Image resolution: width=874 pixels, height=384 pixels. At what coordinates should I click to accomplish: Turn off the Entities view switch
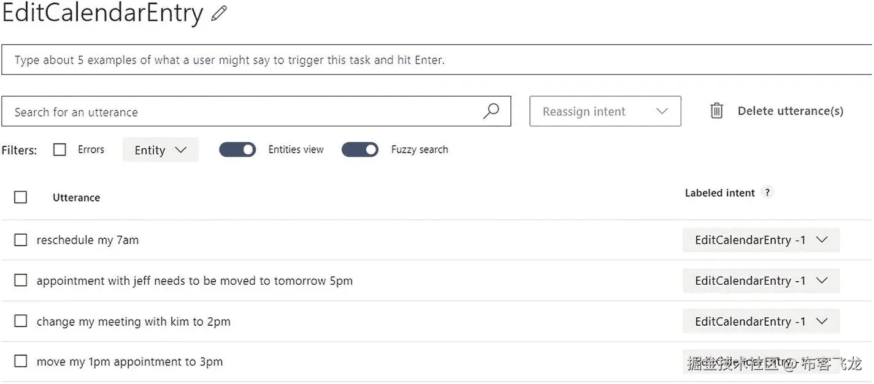click(x=237, y=149)
